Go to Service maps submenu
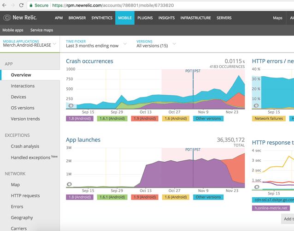 click(x=41, y=30)
